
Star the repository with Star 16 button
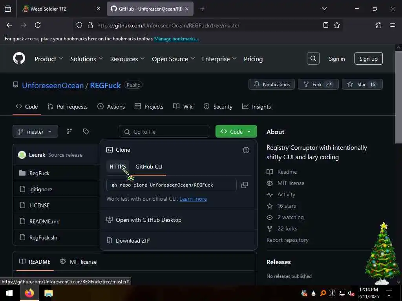tap(362, 85)
